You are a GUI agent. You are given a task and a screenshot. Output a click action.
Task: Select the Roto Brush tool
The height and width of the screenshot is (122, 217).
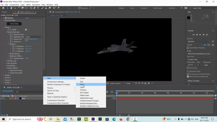point(54,8)
